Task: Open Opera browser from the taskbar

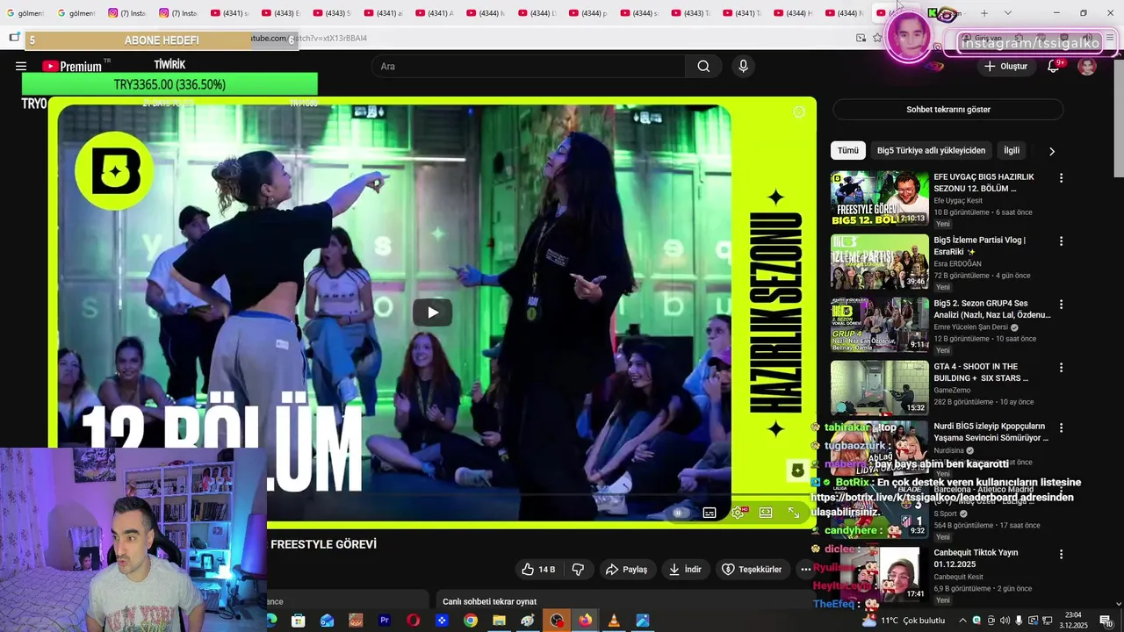Action: tap(413, 621)
